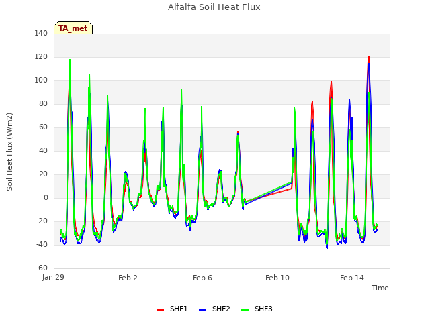Click the Feb 10 x-axis tick label
This screenshot has width=430, height=322.
pos(277,278)
